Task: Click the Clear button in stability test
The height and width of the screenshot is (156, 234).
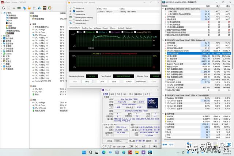Action: pos(102,81)
